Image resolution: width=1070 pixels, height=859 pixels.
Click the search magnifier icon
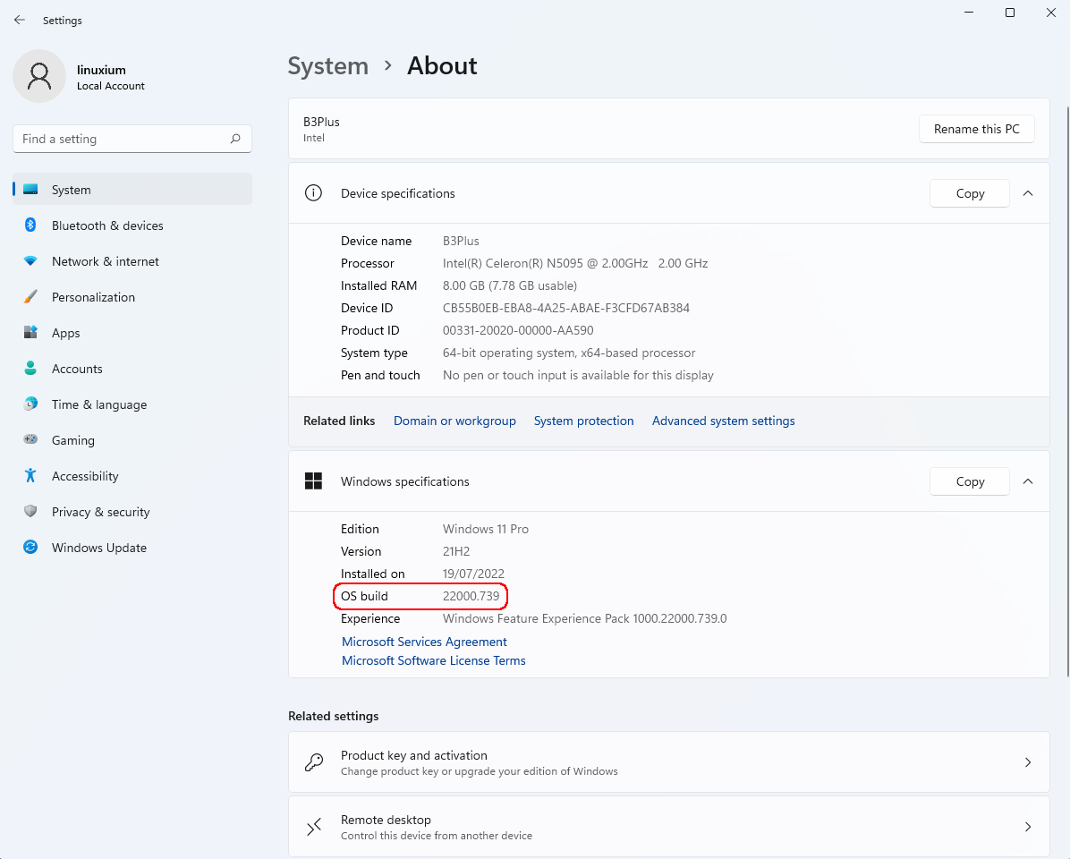[x=235, y=139]
